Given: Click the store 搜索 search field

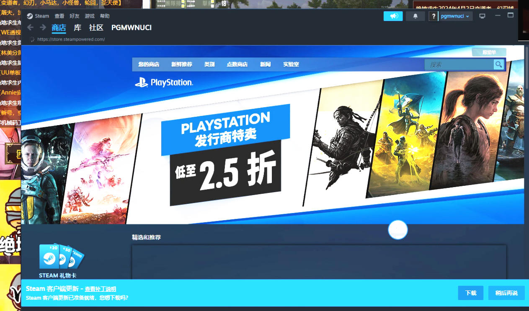Looking at the screenshot, I should click(459, 64).
